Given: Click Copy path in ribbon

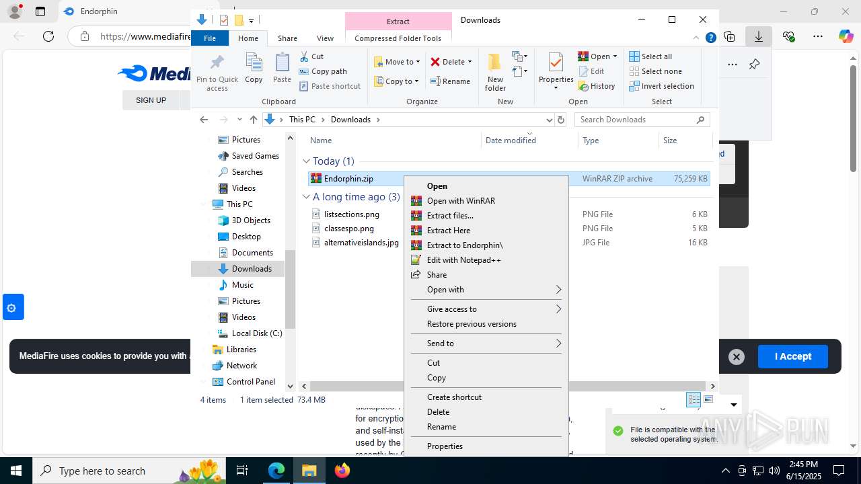Looking at the screenshot, I should pos(323,71).
